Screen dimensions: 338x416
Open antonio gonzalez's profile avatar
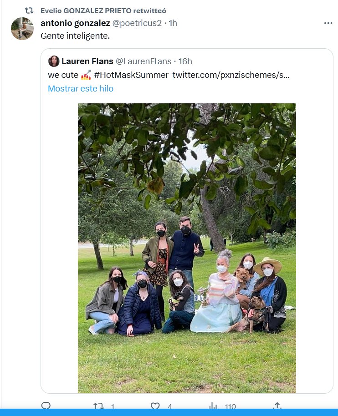pos(22,29)
